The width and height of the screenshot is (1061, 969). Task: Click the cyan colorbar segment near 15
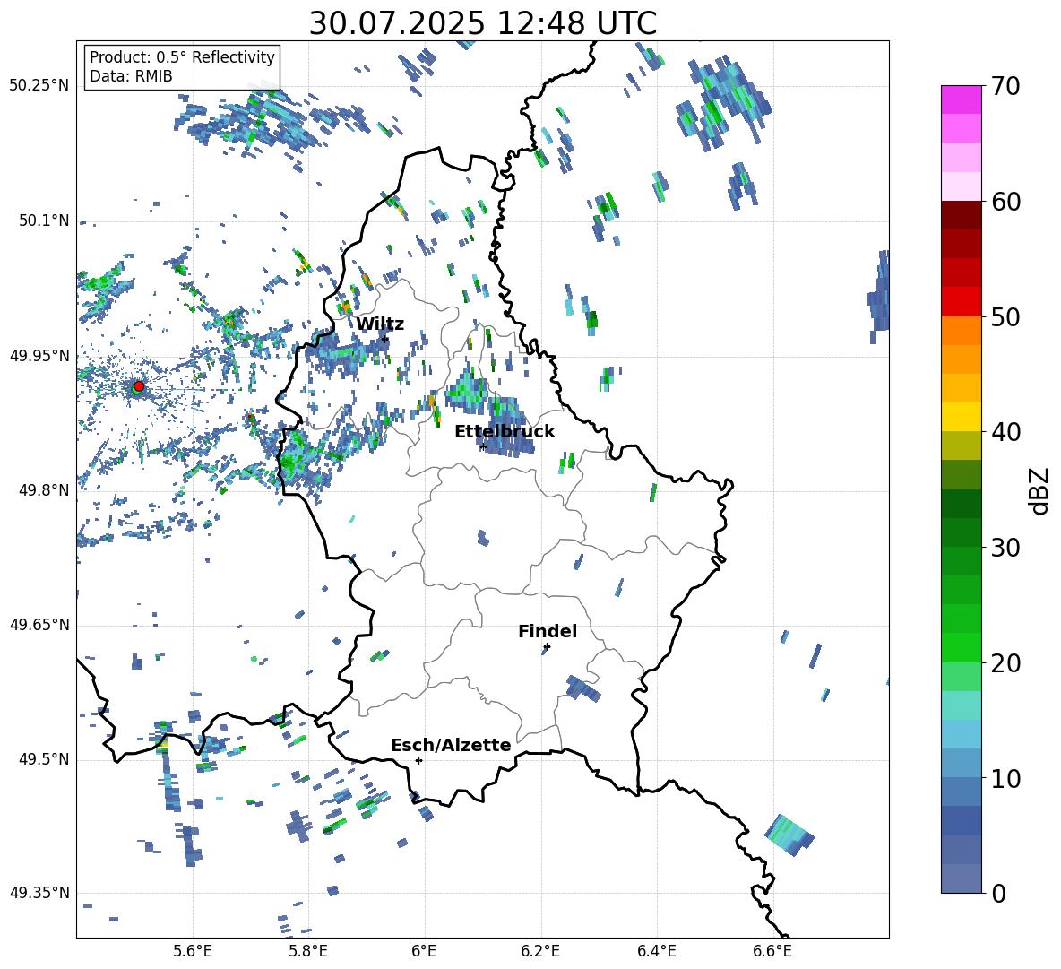point(961,705)
